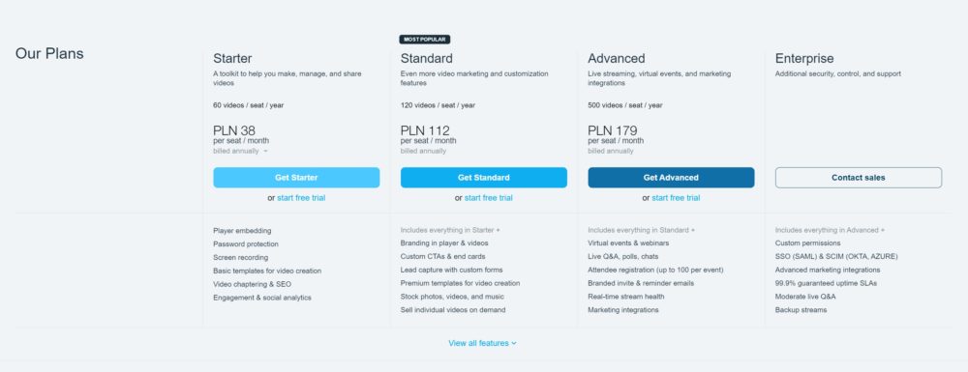This screenshot has width=968, height=372.
Task: Select the Starter plan heading
Action: point(232,59)
